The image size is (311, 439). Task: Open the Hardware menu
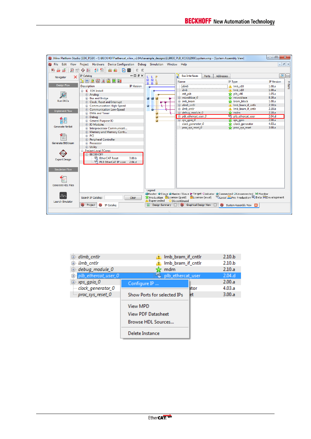(98, 64)
